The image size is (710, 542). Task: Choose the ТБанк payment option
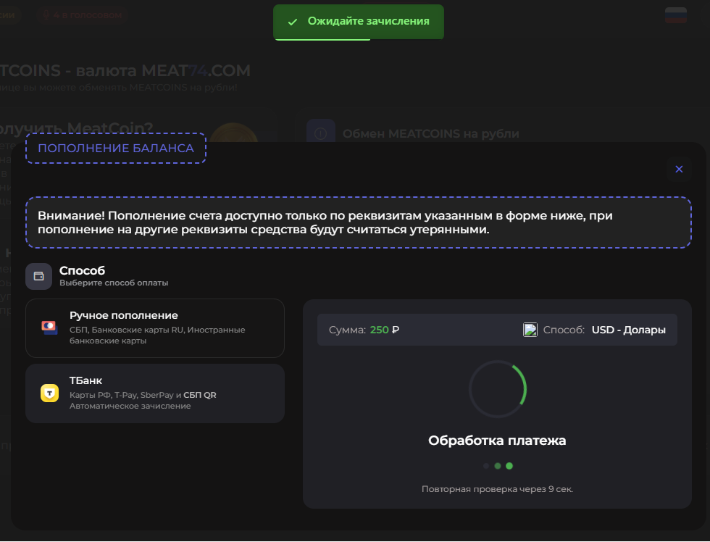pos(155,393)
